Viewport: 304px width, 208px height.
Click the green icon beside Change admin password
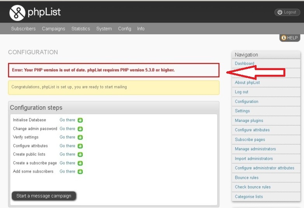coord(80,129)
